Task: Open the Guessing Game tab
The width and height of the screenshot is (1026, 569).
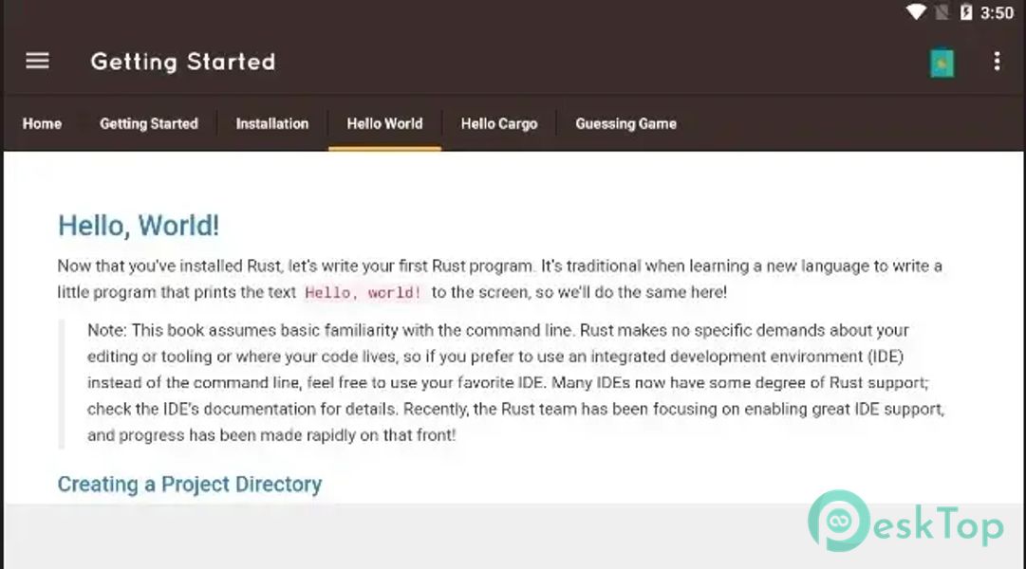Action: 625,123
